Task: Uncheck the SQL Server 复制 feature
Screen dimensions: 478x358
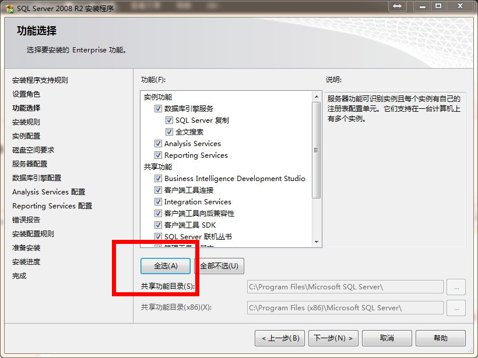Action: tap(169, 120)
